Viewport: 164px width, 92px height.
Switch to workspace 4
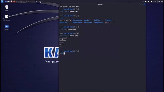point(36,2)
